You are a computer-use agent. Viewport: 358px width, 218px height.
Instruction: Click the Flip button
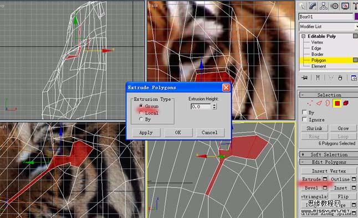click(x=343, y=196)
